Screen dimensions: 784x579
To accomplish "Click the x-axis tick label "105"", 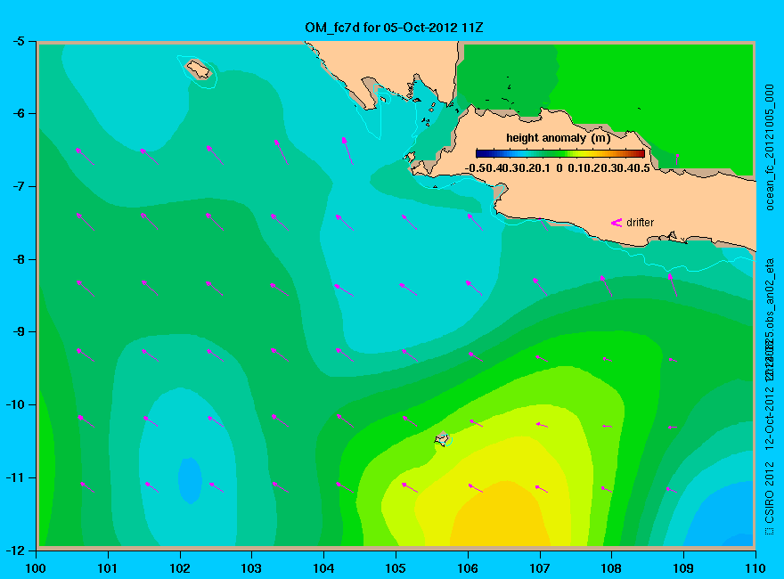I will click(x=396, y=568).
